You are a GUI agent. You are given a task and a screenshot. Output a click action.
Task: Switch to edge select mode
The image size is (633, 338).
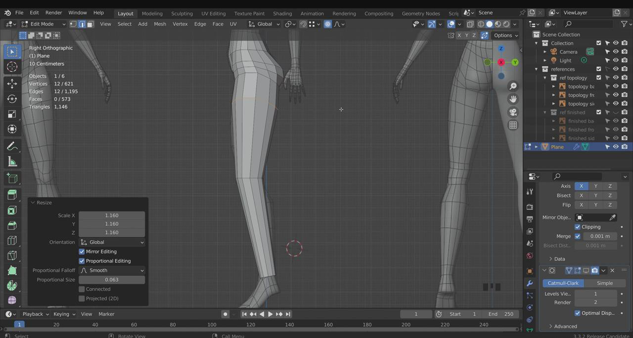pyautogui.click(x=82, y=24)
